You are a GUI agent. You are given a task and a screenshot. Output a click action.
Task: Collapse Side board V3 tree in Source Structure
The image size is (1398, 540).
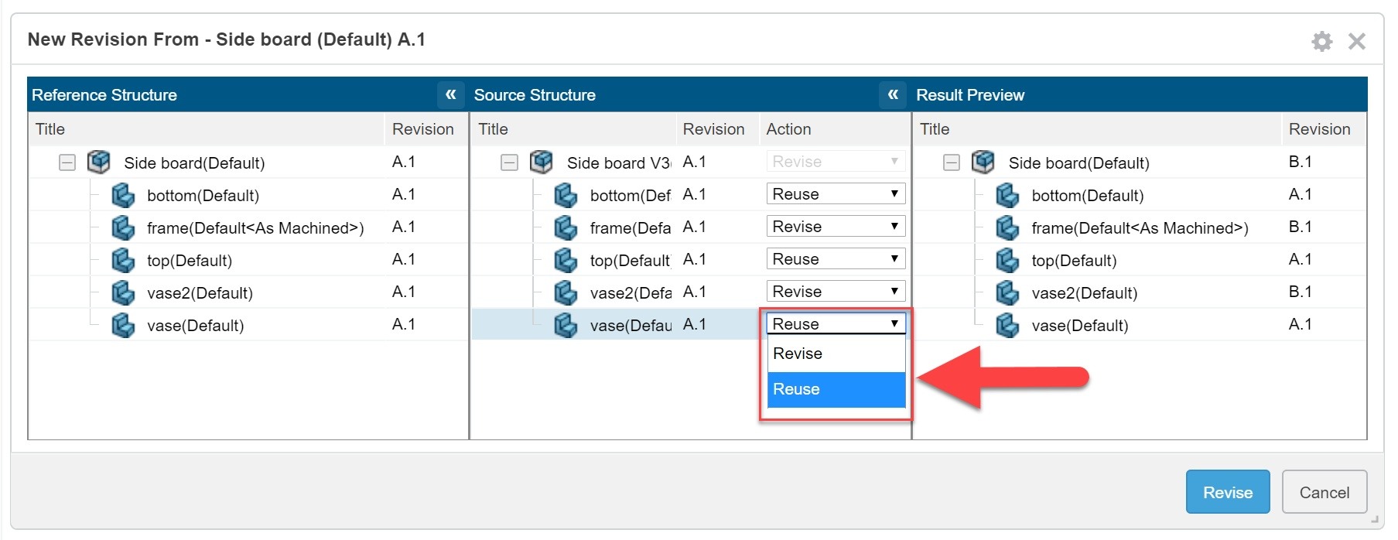coord(509,162)
